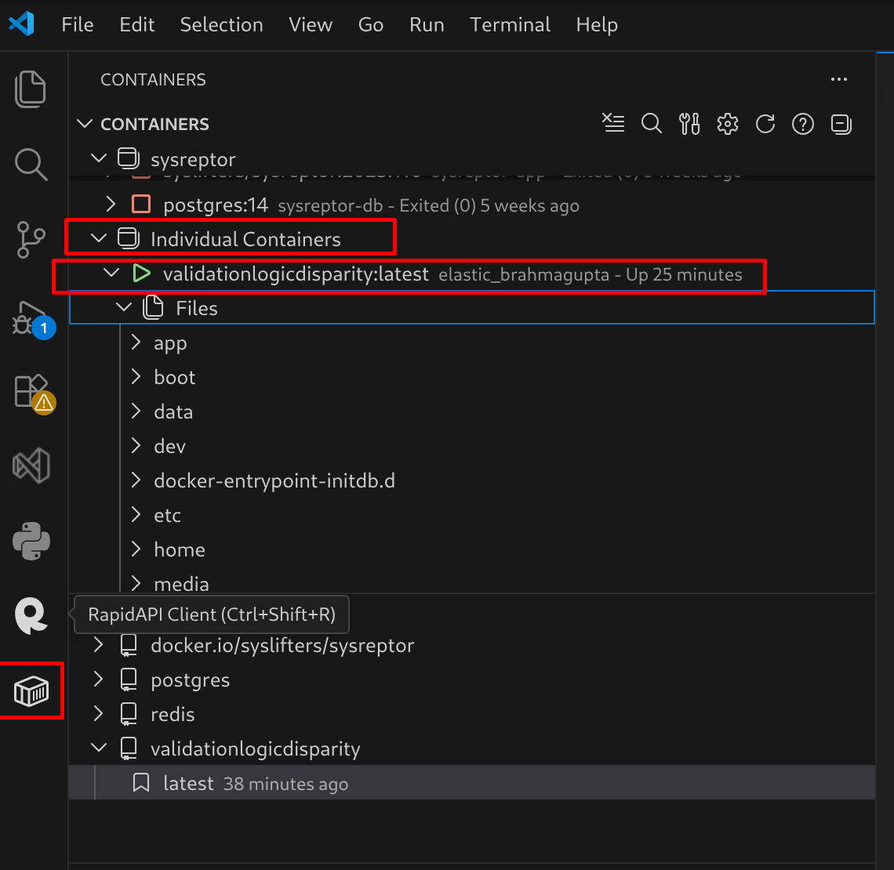Collapse the sysreptor group
Image resolution: width=894 pixels, height=870 pixels.
[99, 158]
